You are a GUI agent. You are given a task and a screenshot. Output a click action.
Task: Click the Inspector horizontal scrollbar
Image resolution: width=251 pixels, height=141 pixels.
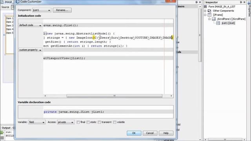(225, 139)
